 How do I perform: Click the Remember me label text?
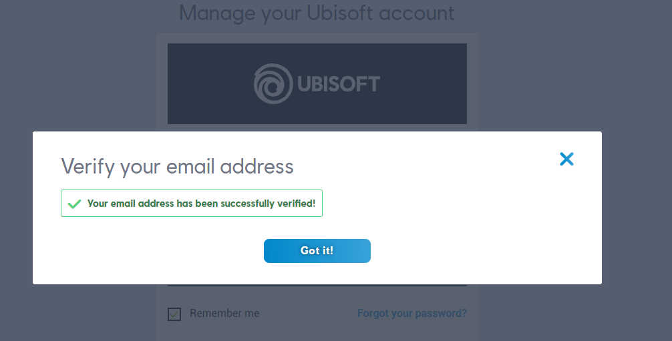(x=224, y=313)
